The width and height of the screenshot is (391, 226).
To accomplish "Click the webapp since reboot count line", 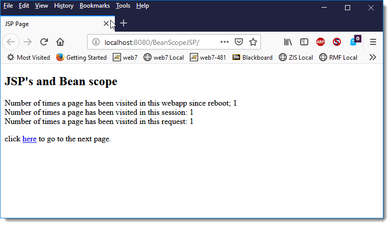I will pyautogui.click(x=120, y=103).
